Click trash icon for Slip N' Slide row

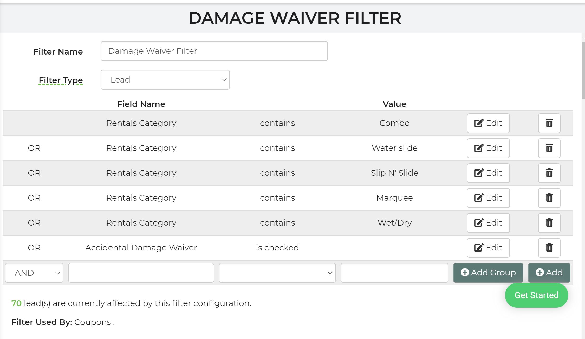(x=549, y=173)
